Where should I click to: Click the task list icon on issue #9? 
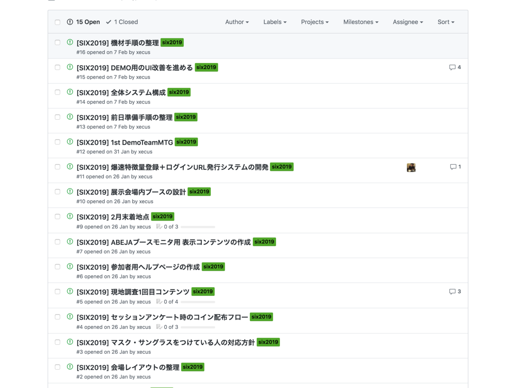click(159, 227)
